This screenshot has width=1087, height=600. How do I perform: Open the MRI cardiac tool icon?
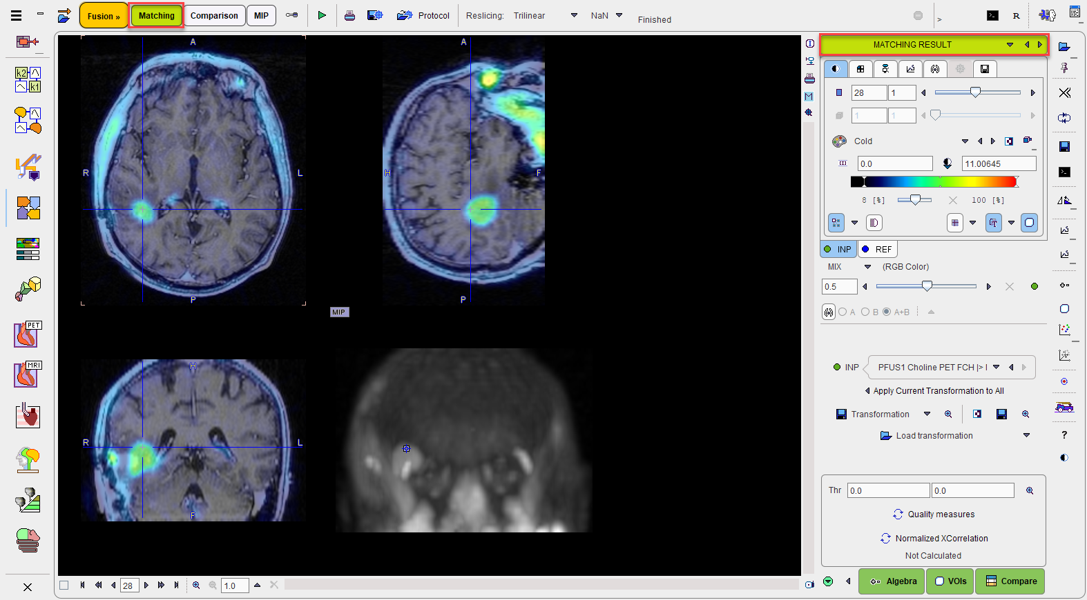point(28,374)
